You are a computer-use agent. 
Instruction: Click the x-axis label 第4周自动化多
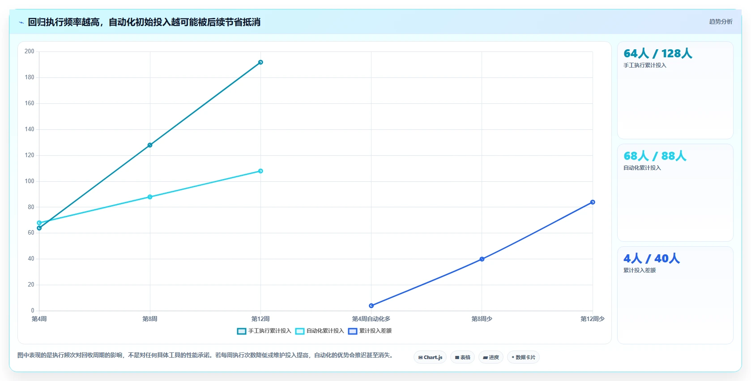coord(371,319)
